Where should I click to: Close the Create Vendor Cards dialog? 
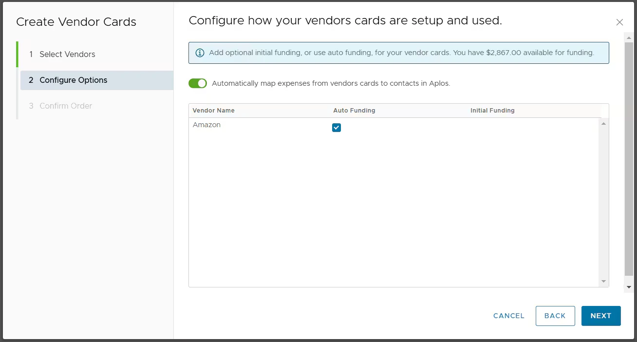pyautogui.click(x=619, y=22)
